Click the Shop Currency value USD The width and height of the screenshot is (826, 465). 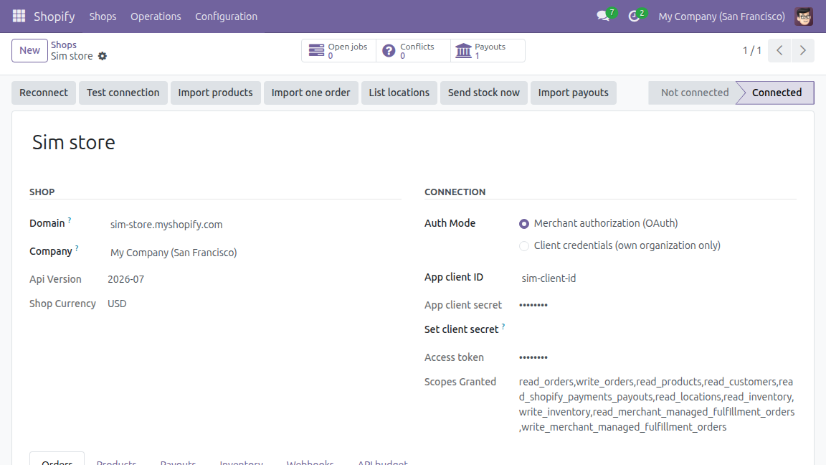click(117, 304)
